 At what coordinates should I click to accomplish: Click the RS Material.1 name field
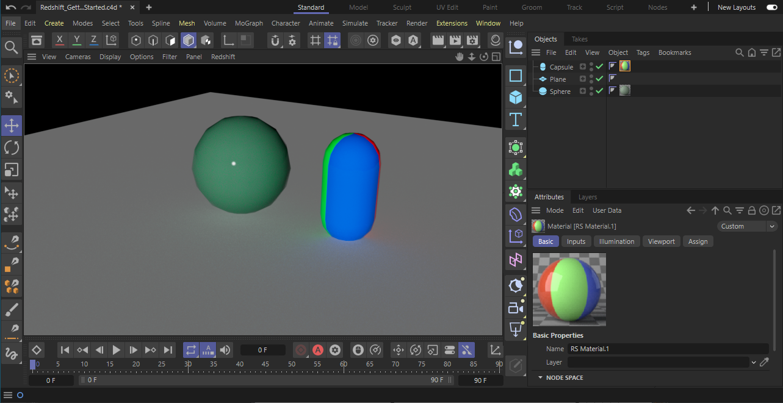[667, 349]
